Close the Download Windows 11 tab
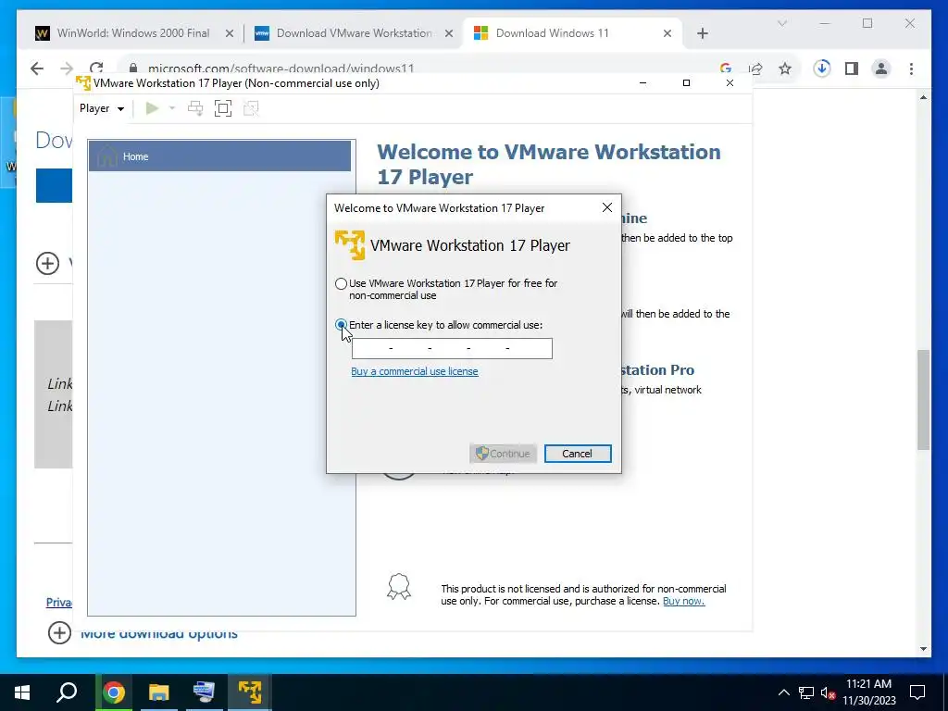948x711 pixels. click(667, 33)
